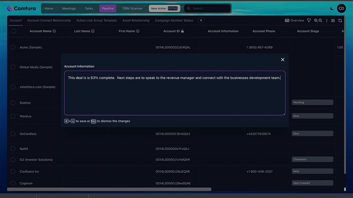Viewport: 353px width, 198px height.
Task: Click inside the Account Information text area
Action: pyautogui.click(x=175, y=93)
